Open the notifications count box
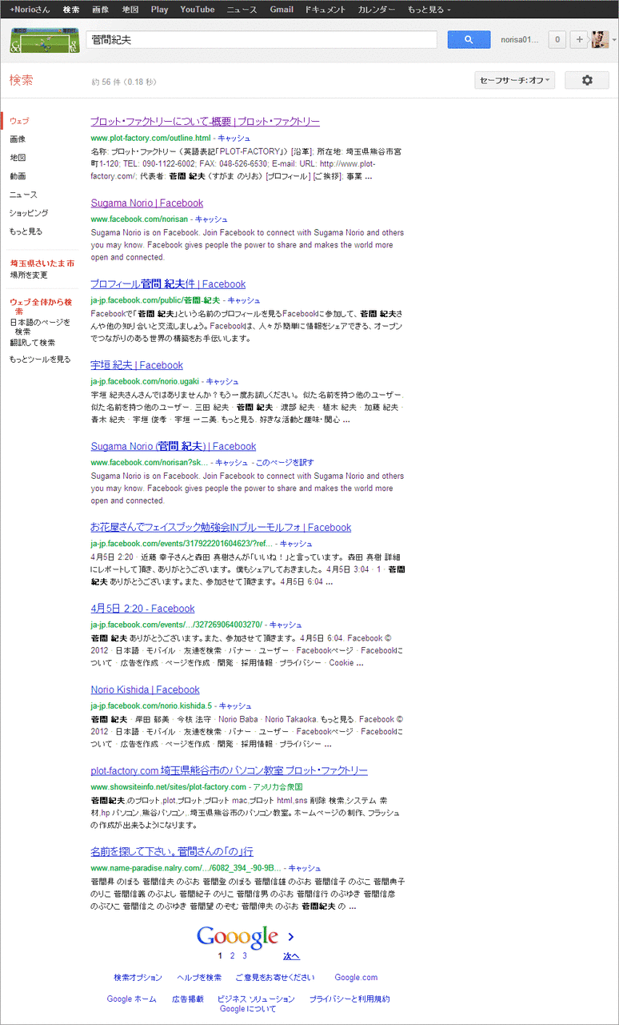This screenshot has width=619, height=1025. tap(557, 39)
